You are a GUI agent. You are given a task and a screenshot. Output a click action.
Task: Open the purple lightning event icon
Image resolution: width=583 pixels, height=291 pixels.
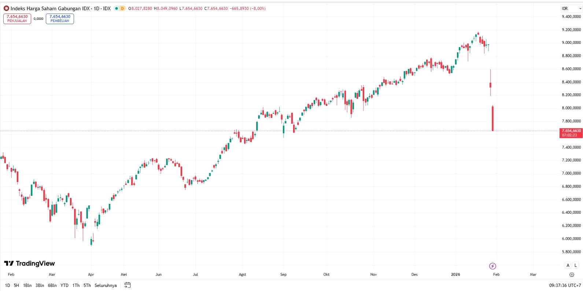[x=492, y=266]
